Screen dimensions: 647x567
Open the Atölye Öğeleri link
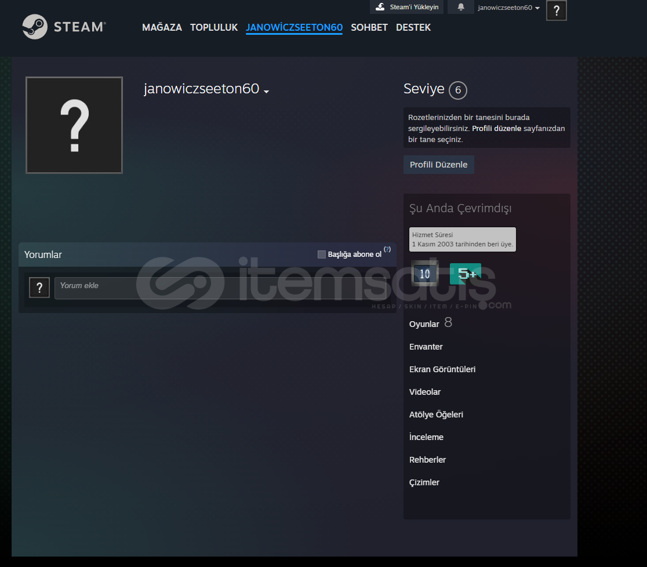(x=436, y=415)
